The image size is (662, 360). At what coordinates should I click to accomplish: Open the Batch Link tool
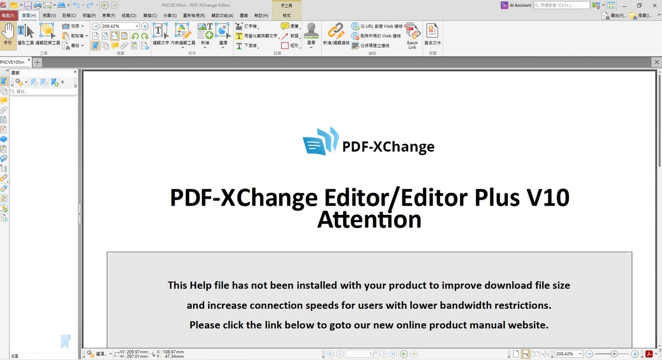[412, 36]
